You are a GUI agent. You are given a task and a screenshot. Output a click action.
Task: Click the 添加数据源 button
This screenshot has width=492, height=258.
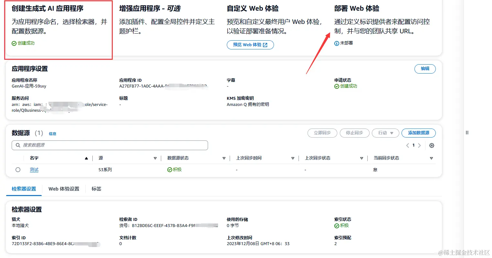(419, 133)
